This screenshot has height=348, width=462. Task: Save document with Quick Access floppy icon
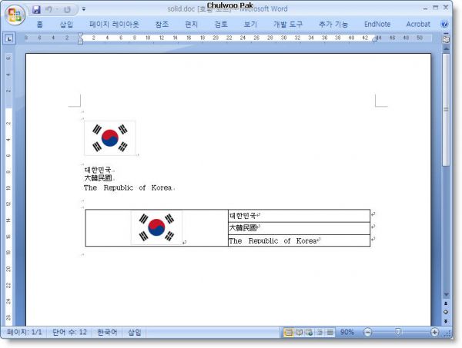36,10
